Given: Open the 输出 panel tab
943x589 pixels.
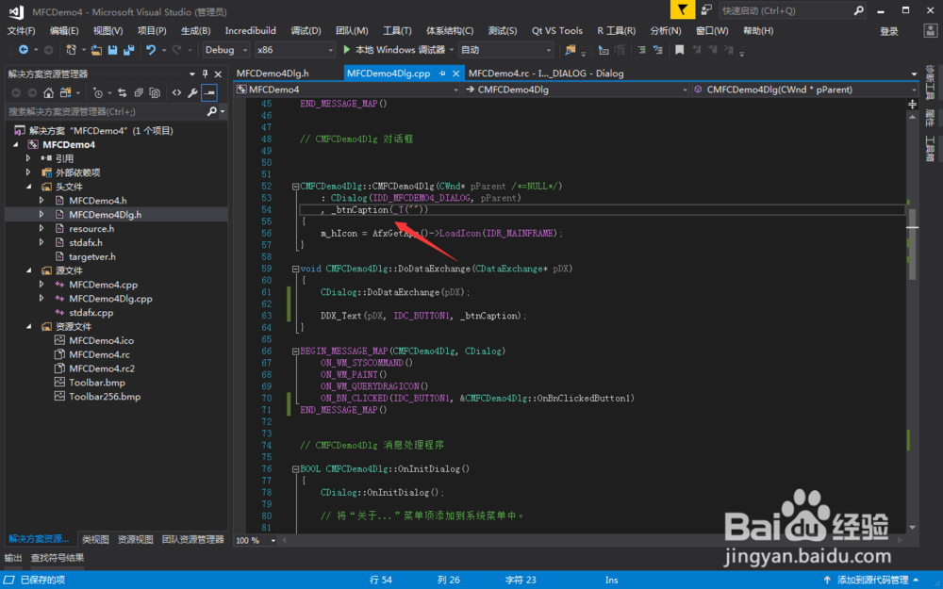Looking at the screenshot, I should pos(13,558).
